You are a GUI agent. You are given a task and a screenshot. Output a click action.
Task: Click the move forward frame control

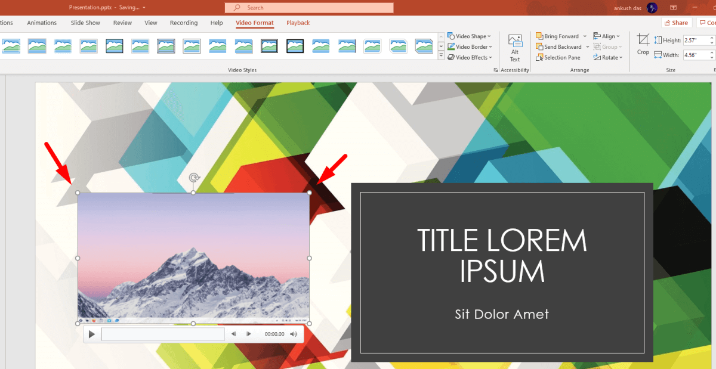point(247,334)
